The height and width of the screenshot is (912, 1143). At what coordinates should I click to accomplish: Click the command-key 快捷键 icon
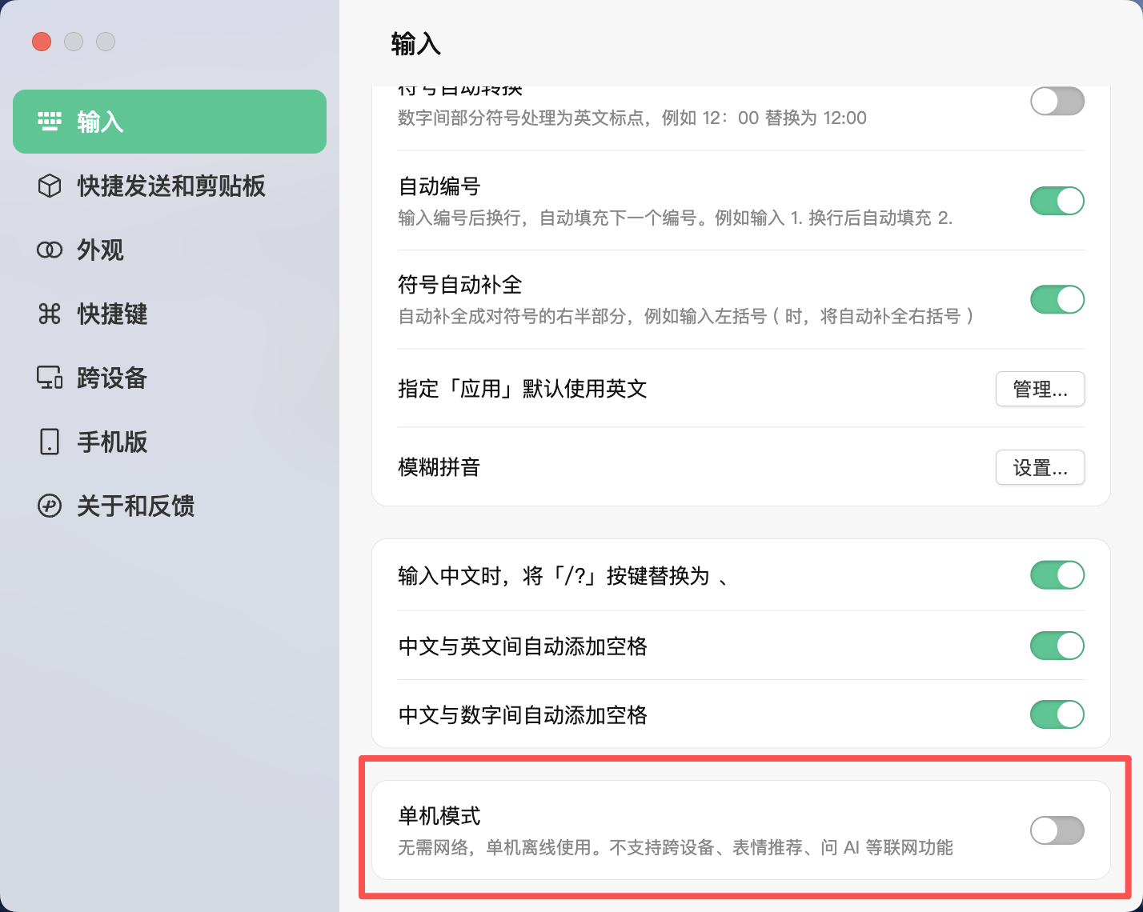pos(50,314)
